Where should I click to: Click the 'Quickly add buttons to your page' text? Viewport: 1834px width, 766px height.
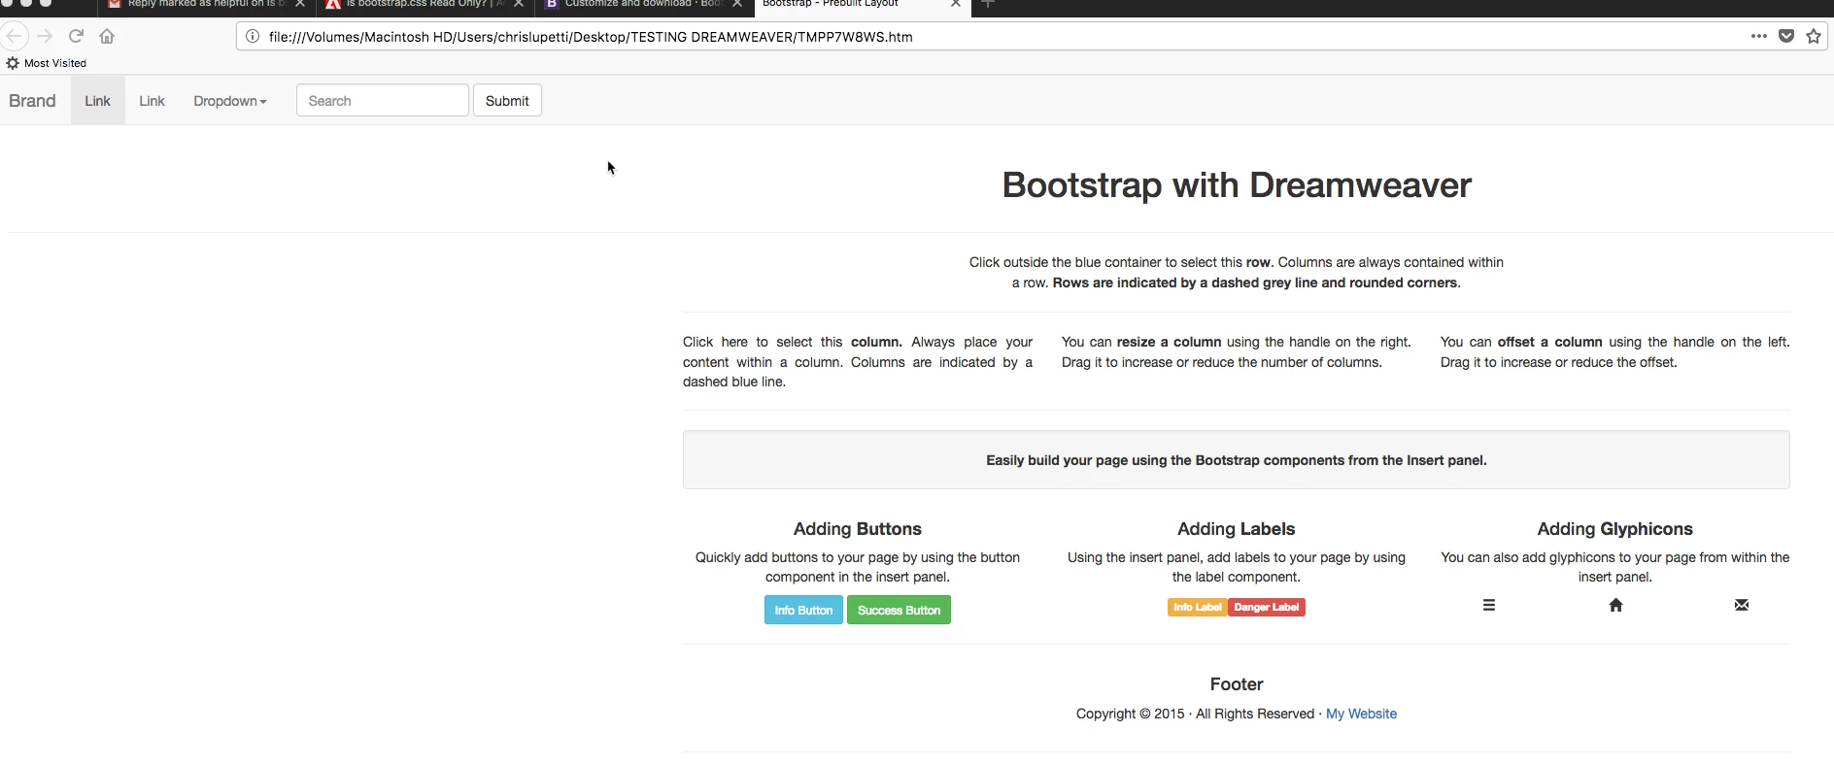(858, 567)
